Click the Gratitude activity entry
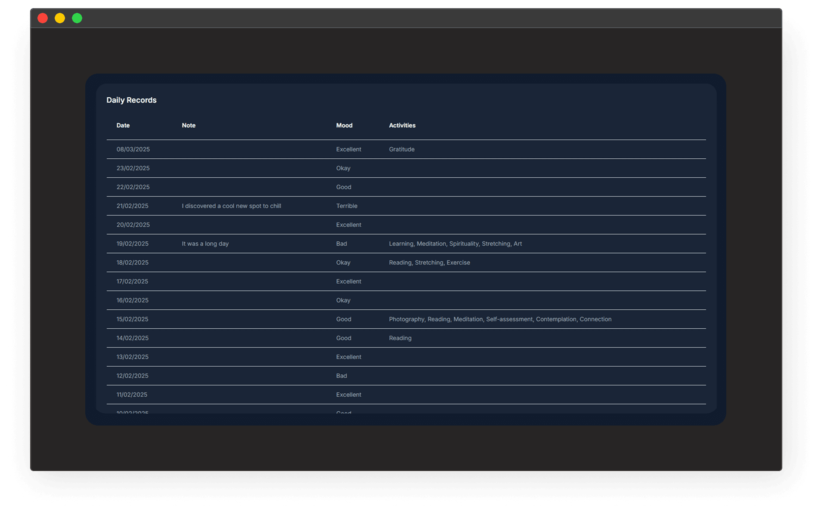 402,149
